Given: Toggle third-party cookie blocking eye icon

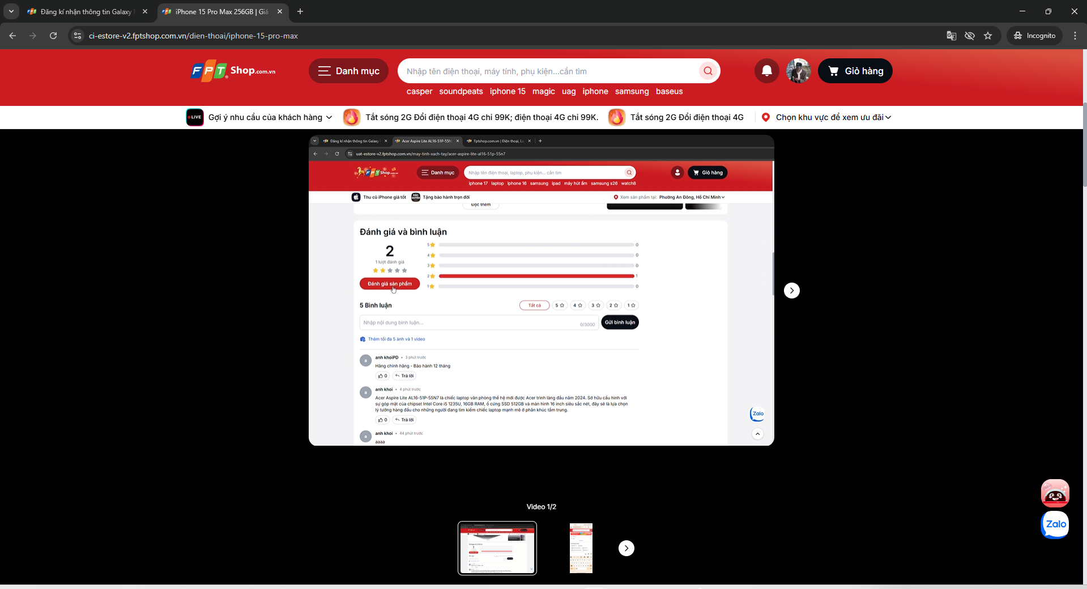Looking at the screenshot, I should (x=970, y=36).
